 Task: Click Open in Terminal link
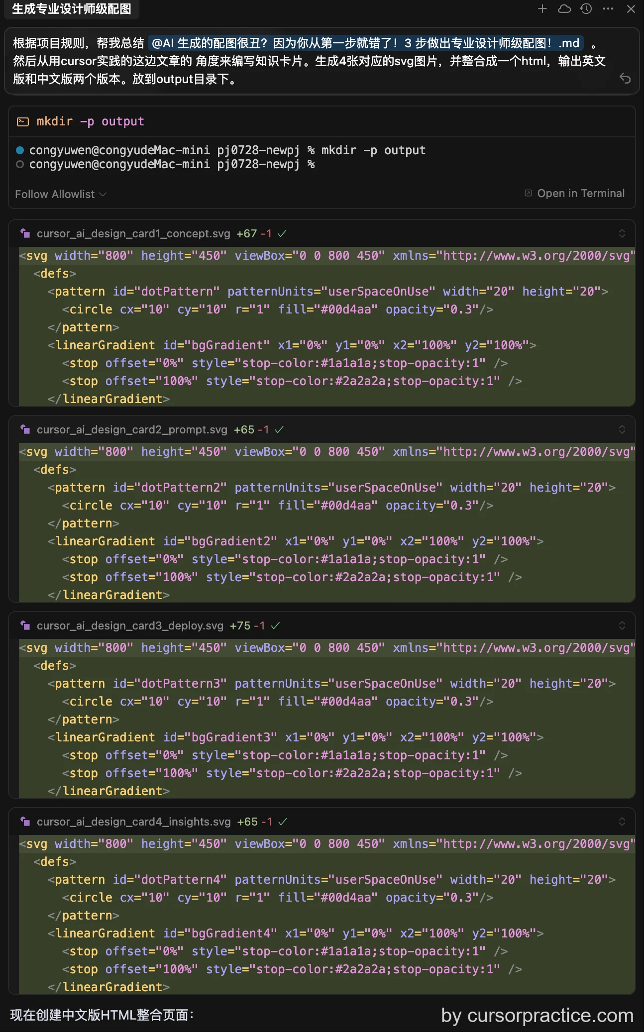coord(575,193)
